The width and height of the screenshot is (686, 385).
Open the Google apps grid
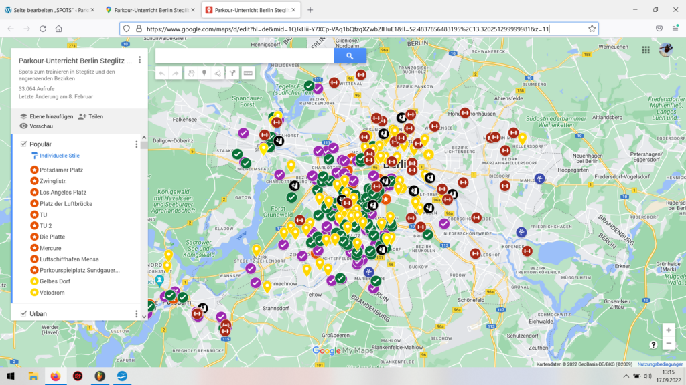646,50
